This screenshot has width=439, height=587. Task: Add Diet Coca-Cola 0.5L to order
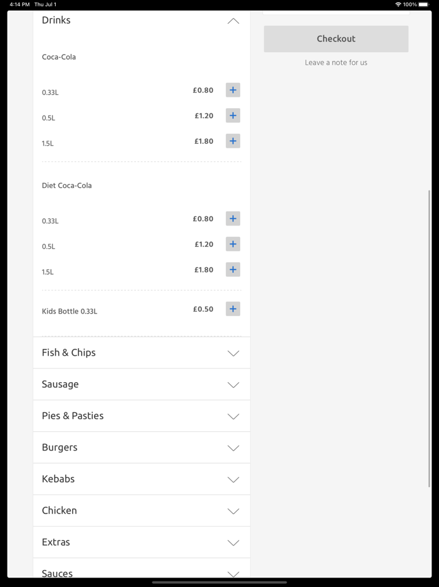click(x=233, y=244)
